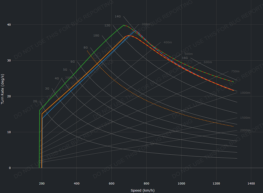Click the 1500m radius label
This screenshot has width=263, height=193.
[245, 118]
